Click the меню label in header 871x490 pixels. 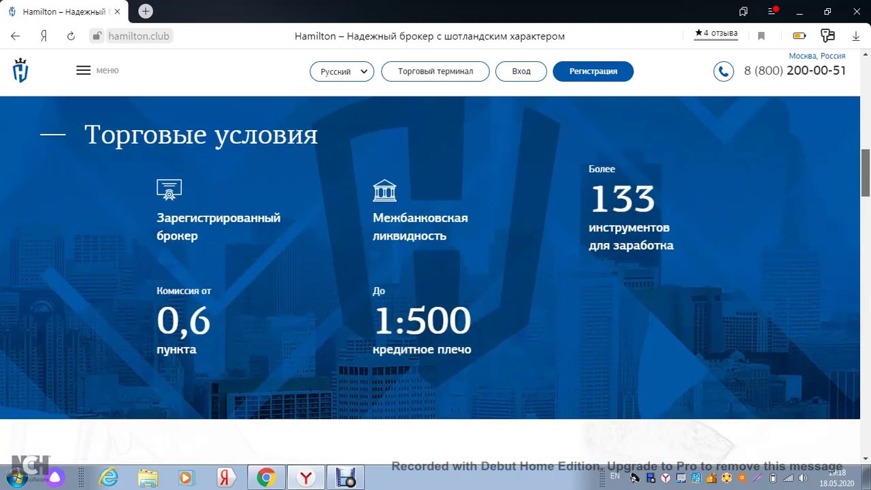108,70
